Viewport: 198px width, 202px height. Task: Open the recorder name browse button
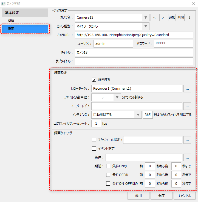click(x=187, y=89)
